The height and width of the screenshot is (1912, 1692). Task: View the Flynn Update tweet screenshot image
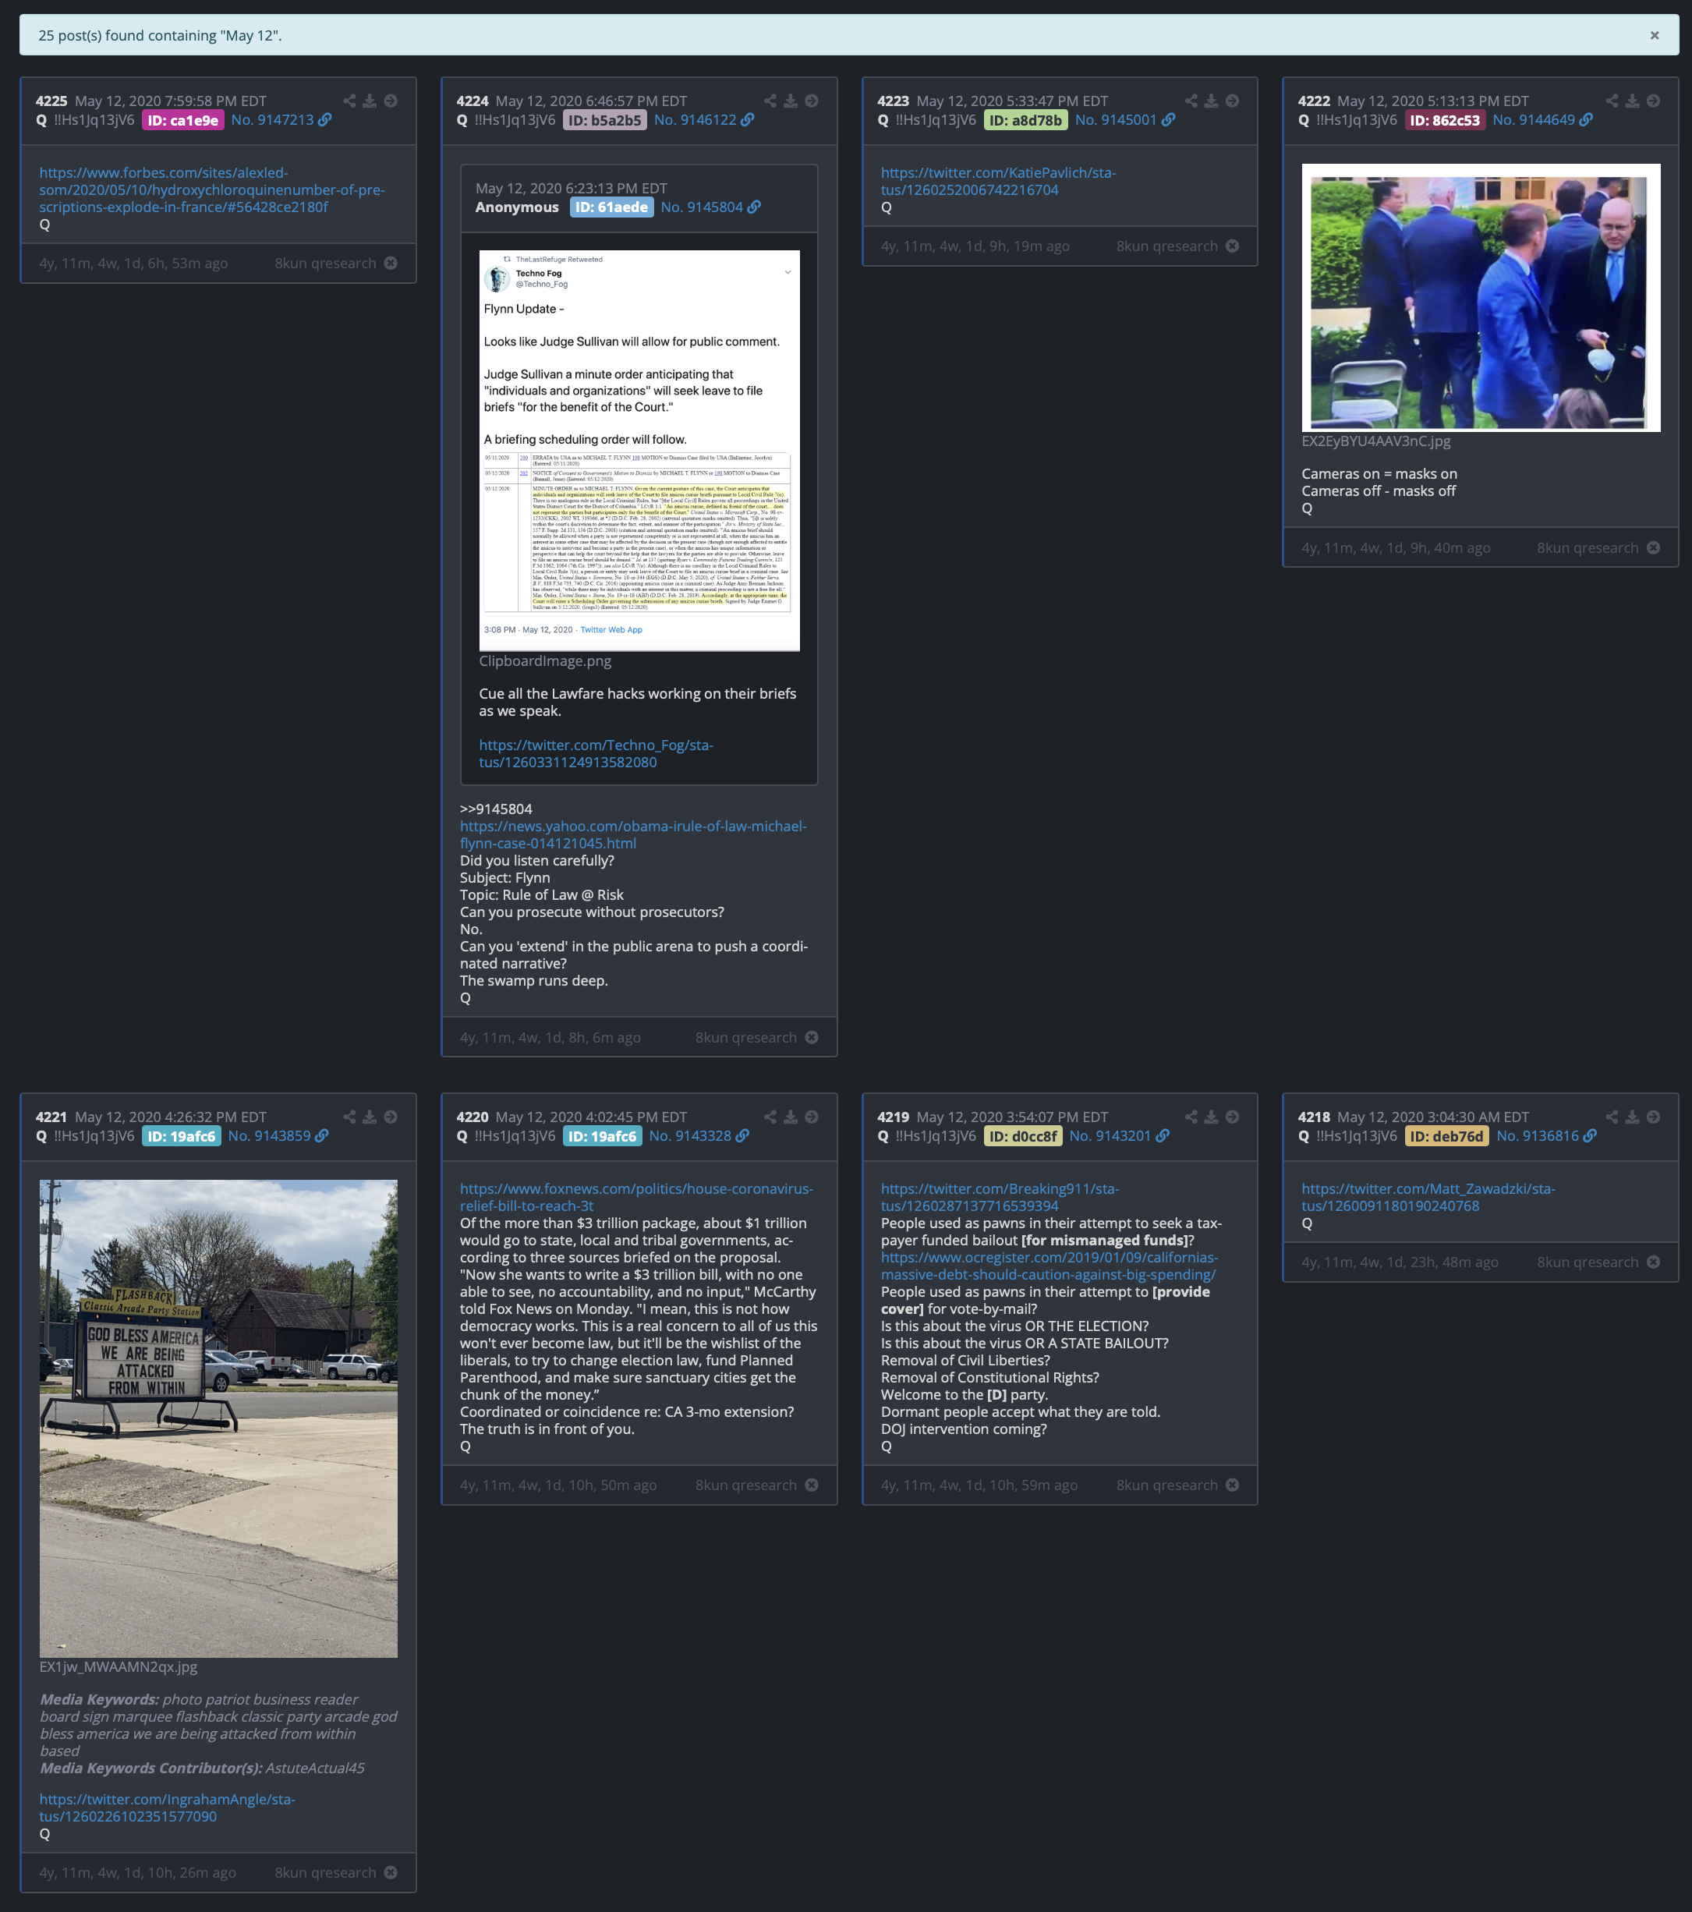(x=639, y=451)
